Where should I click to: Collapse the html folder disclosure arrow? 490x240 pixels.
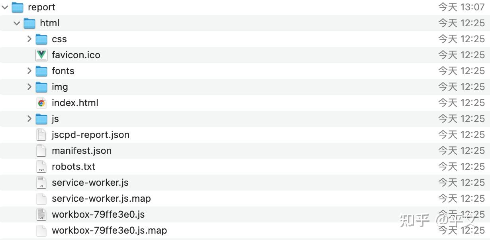pos(17,23)
